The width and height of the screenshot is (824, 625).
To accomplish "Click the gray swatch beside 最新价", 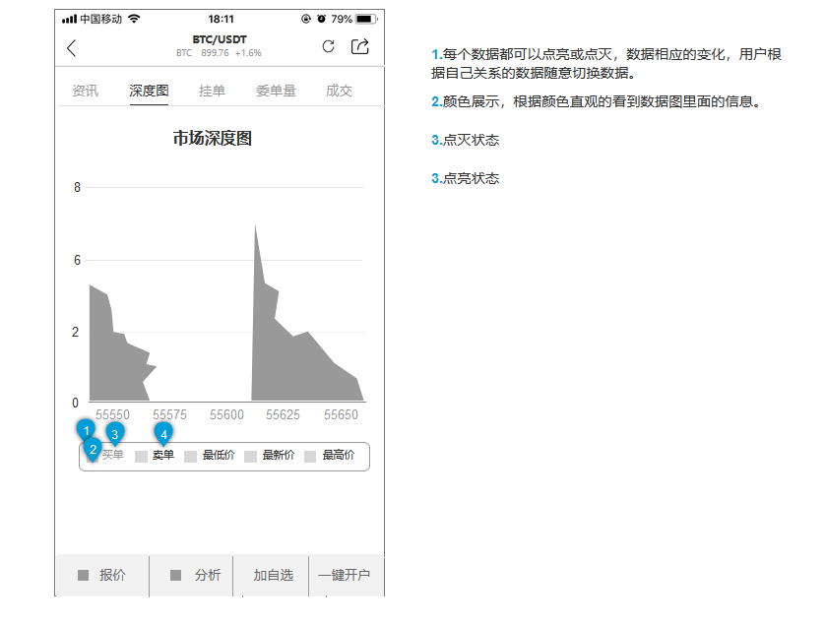I will coord(250,457).
